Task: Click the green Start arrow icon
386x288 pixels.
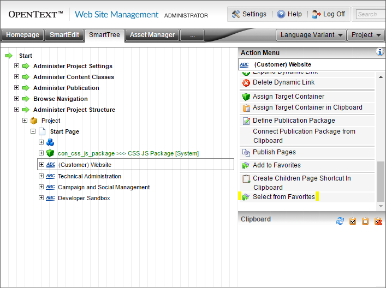Action: click(x=9, y=56)
